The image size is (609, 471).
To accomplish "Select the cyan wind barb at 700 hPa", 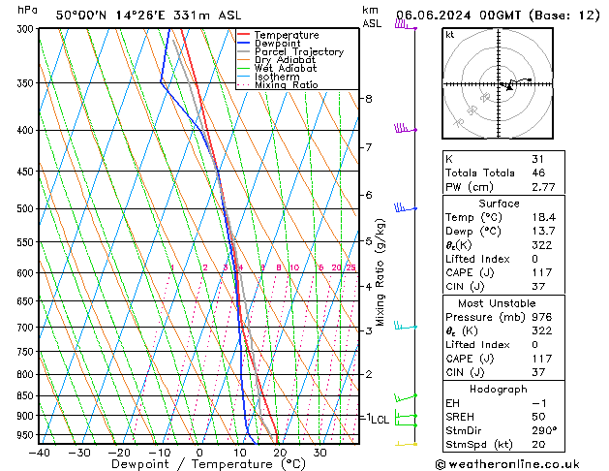I will pos(406,326).
